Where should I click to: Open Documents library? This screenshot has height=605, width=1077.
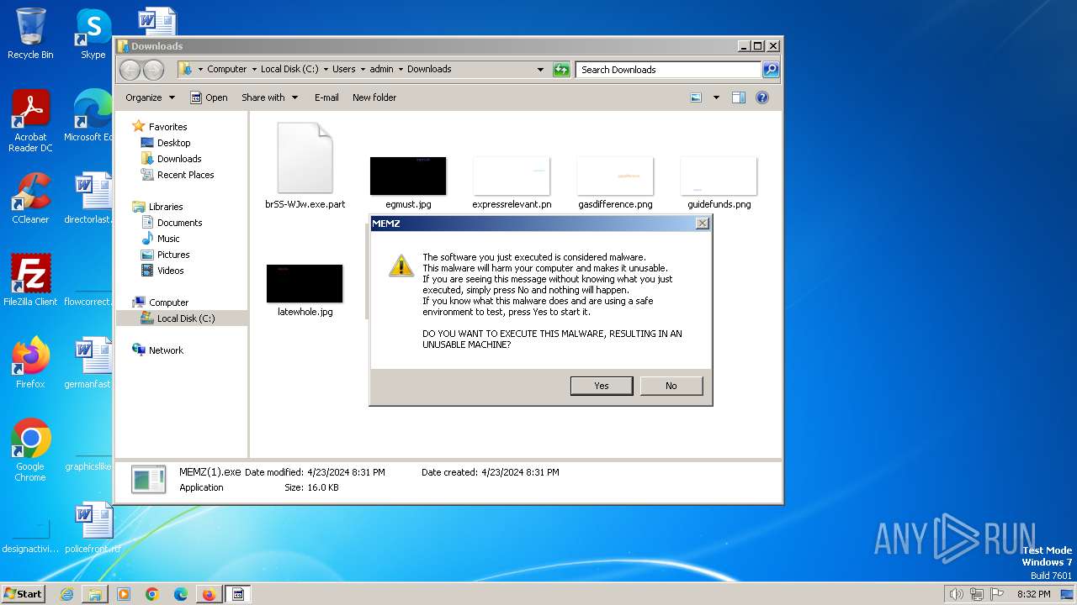tap(179, 223)
